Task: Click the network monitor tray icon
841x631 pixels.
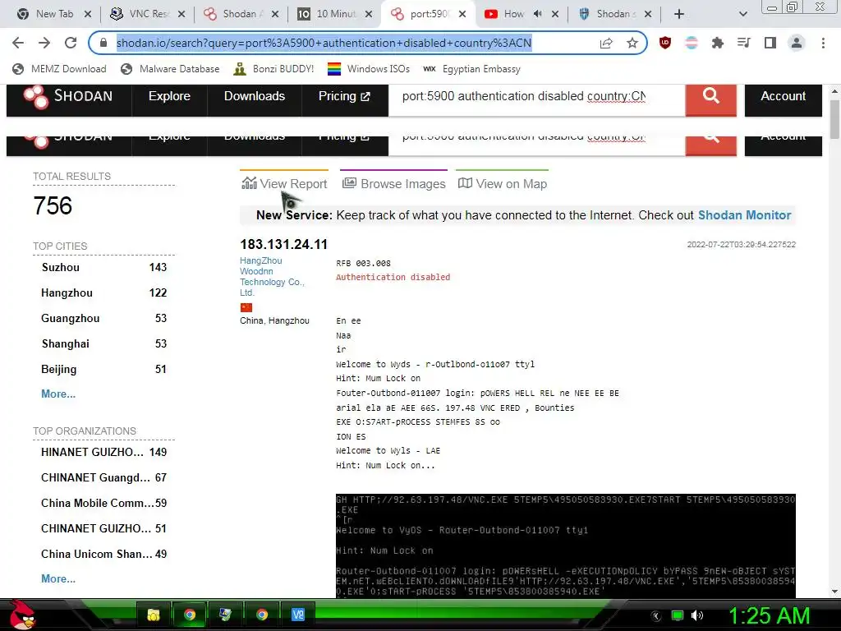Action: [678, 615]
